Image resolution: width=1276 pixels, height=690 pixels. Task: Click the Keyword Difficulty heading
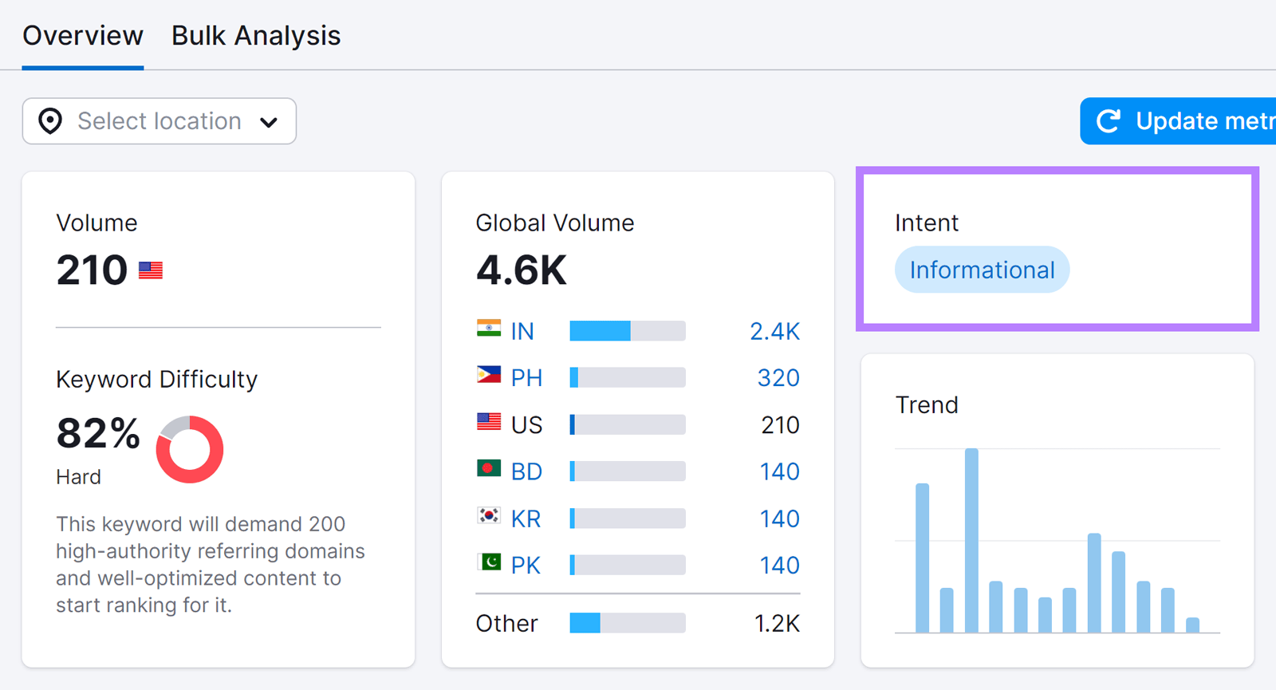[x=157, y=379]
